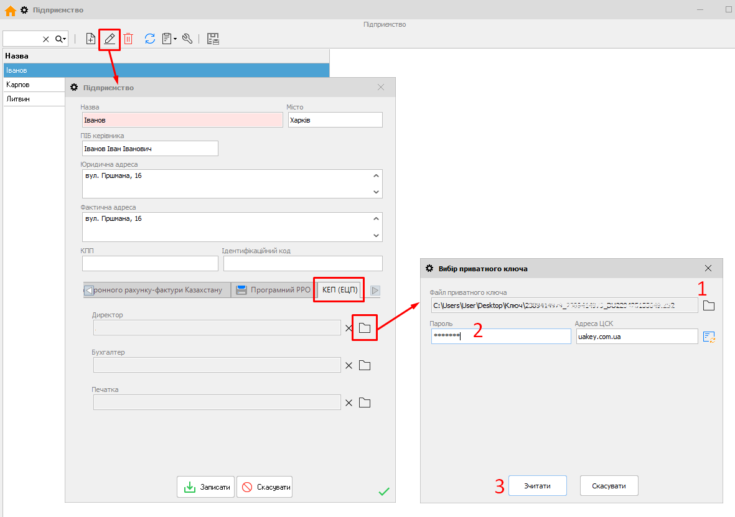Click into the Пароль input field
The width and height of the screenshot is (735, 517).
point(500,337)
